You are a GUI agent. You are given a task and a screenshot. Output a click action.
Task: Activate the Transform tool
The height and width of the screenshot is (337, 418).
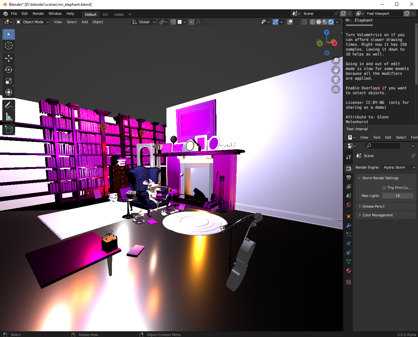click(x=9, y=92)
